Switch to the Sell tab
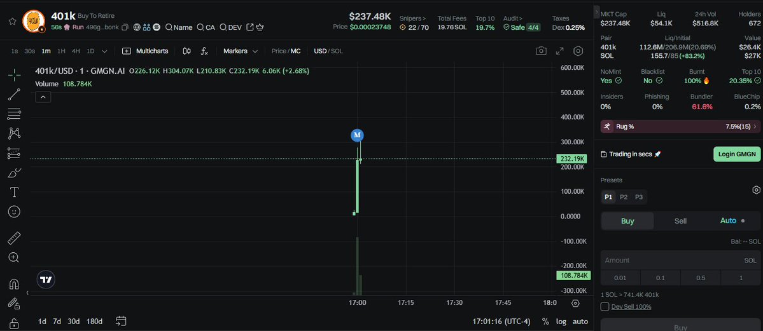Viewport: 763px width, 331px height. point(680,220)
